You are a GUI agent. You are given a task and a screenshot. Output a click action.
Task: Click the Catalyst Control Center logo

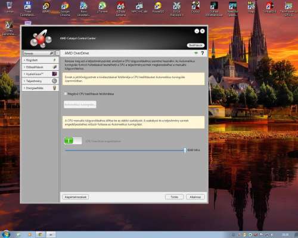click(41, 39)
